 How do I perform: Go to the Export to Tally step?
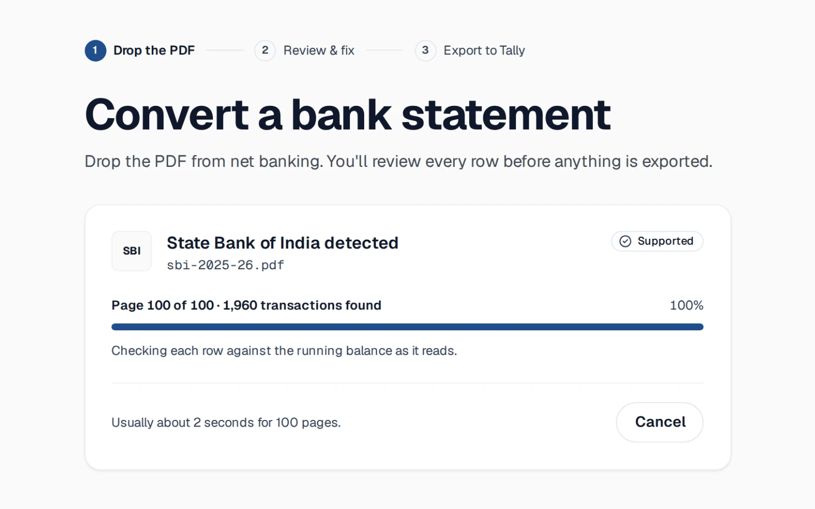pos(484,50)
